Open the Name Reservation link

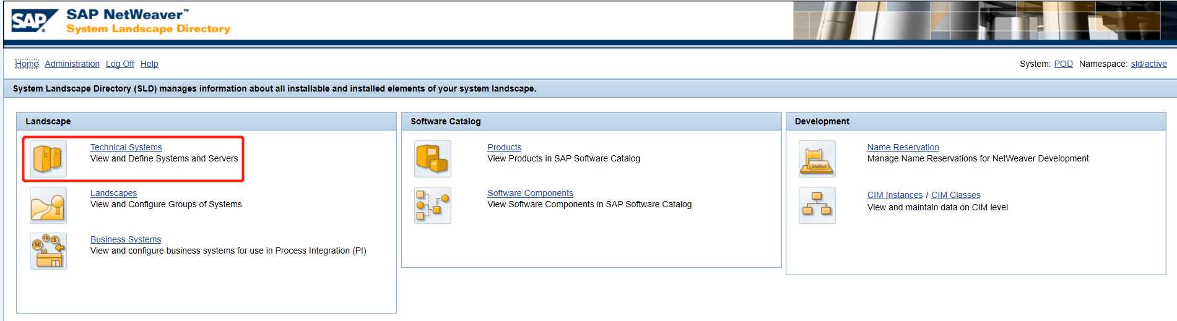click(x=903, y=147)
